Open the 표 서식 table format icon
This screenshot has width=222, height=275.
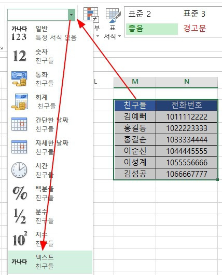(x=113, y=16)
